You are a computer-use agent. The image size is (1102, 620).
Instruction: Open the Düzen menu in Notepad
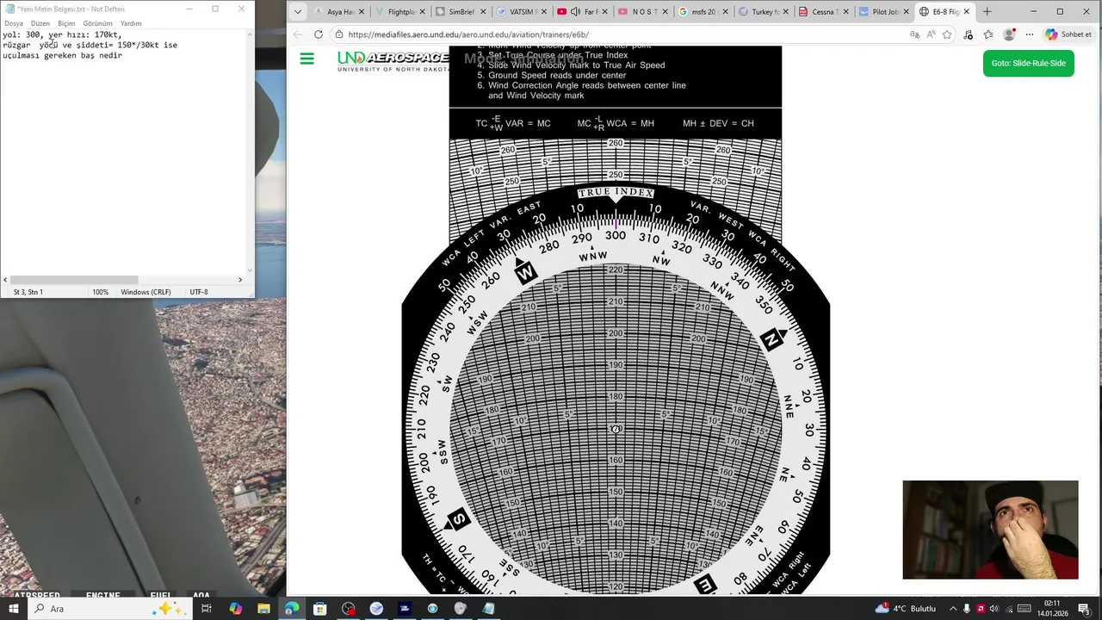click(40, 23)
